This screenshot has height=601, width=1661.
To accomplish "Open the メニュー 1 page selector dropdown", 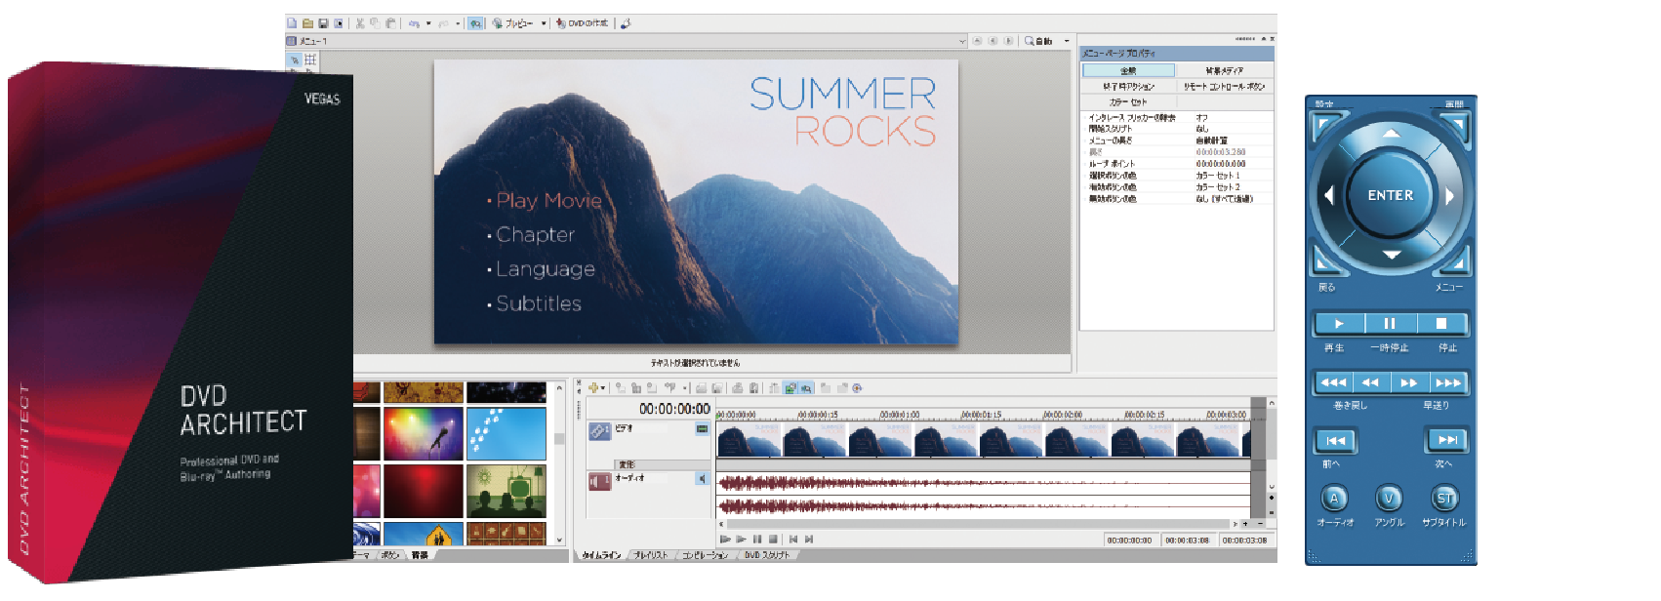I will coord(962,41).
